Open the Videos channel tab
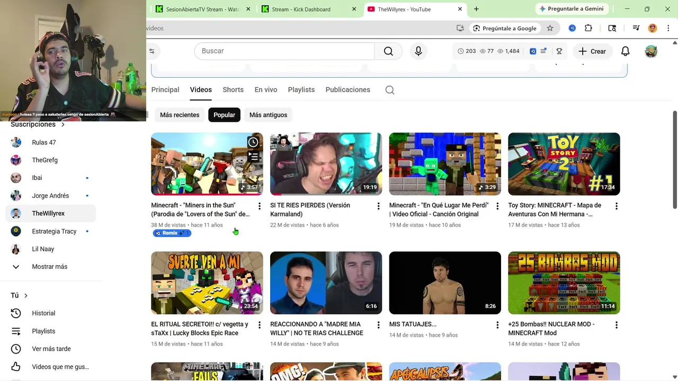This screenshot has width=678, height=381. [201, 89]
